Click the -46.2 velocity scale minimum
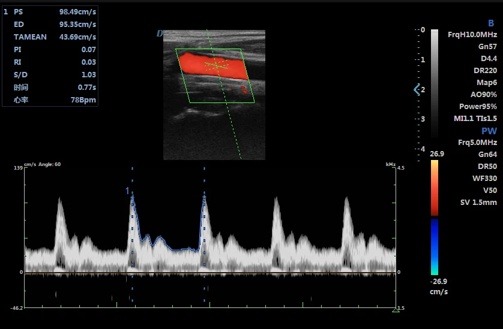The image size is (503, 329). click(17, 308)
